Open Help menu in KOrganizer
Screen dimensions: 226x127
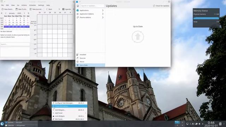(x=48, y=5)
